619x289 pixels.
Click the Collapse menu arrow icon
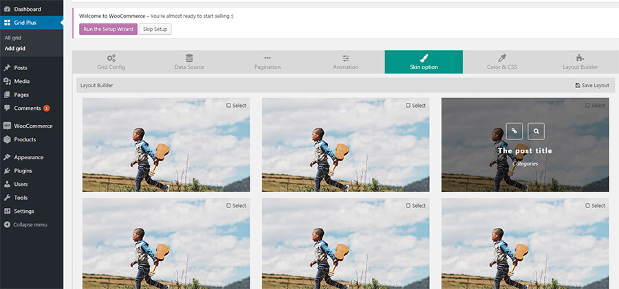pos(7,224)
